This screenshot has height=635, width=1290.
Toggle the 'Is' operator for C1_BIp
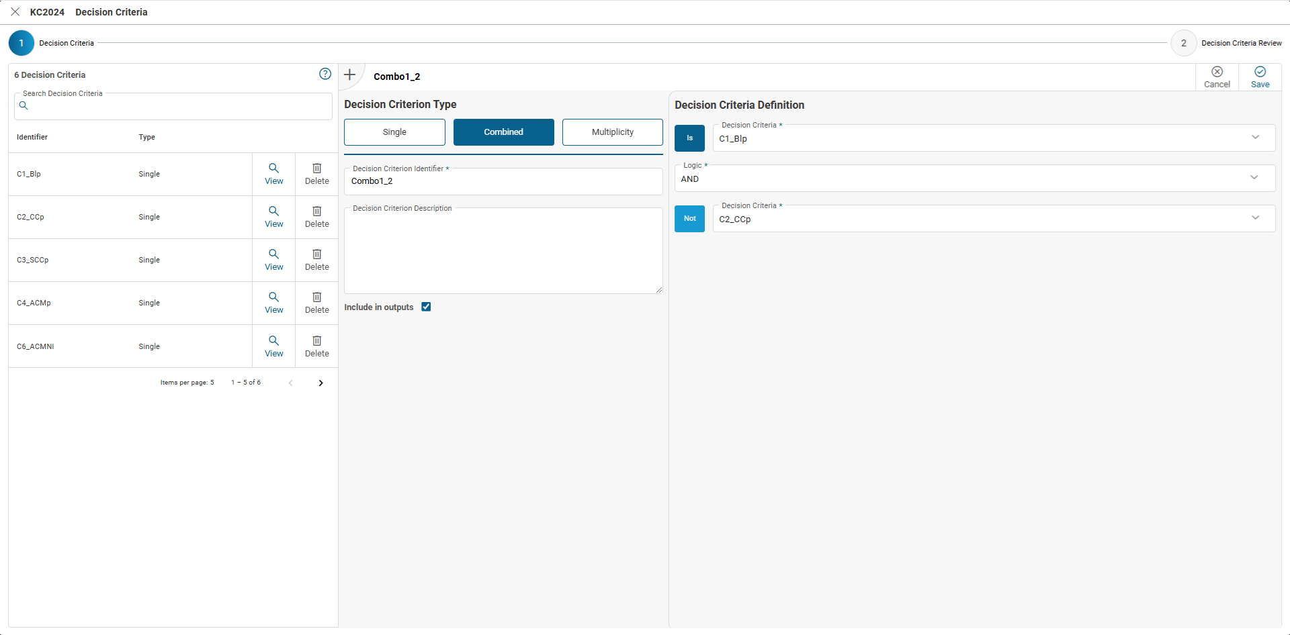tap(689, 138)
